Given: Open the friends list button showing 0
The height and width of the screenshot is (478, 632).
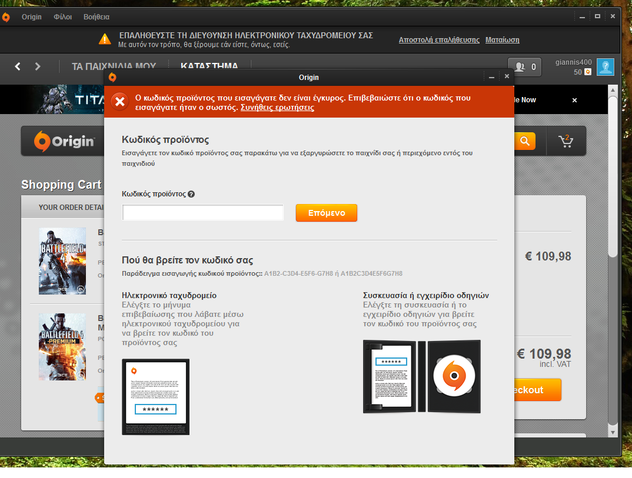Looking at the screenshot, I should pyautogui.click(x=524, y=67).
